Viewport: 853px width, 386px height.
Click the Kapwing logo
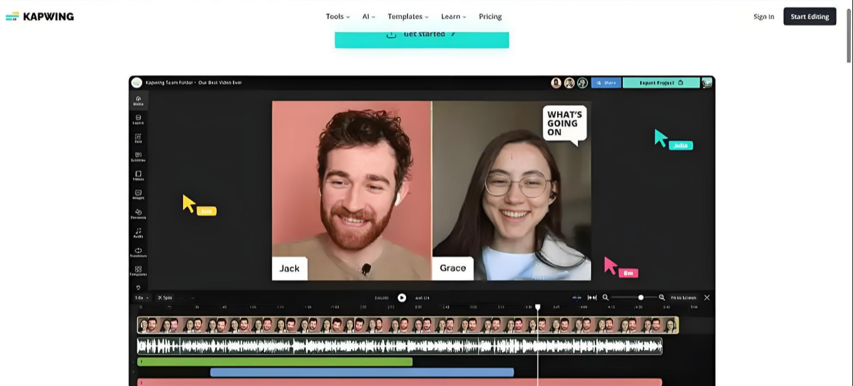pos(39,17)
